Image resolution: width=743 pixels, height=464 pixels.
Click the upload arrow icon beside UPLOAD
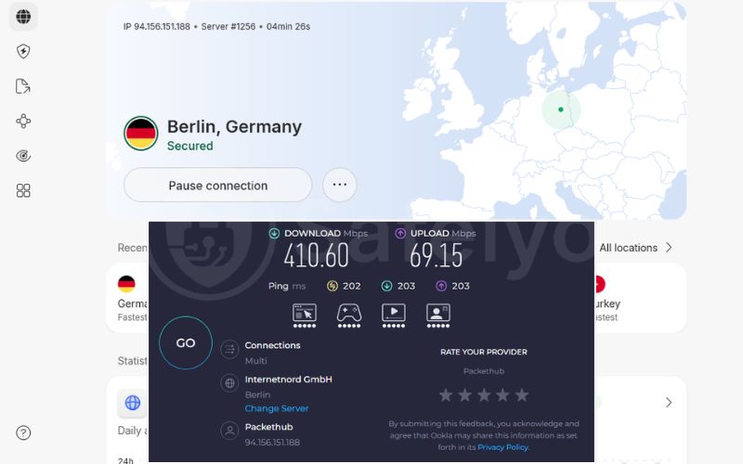[x=400, y=233]
